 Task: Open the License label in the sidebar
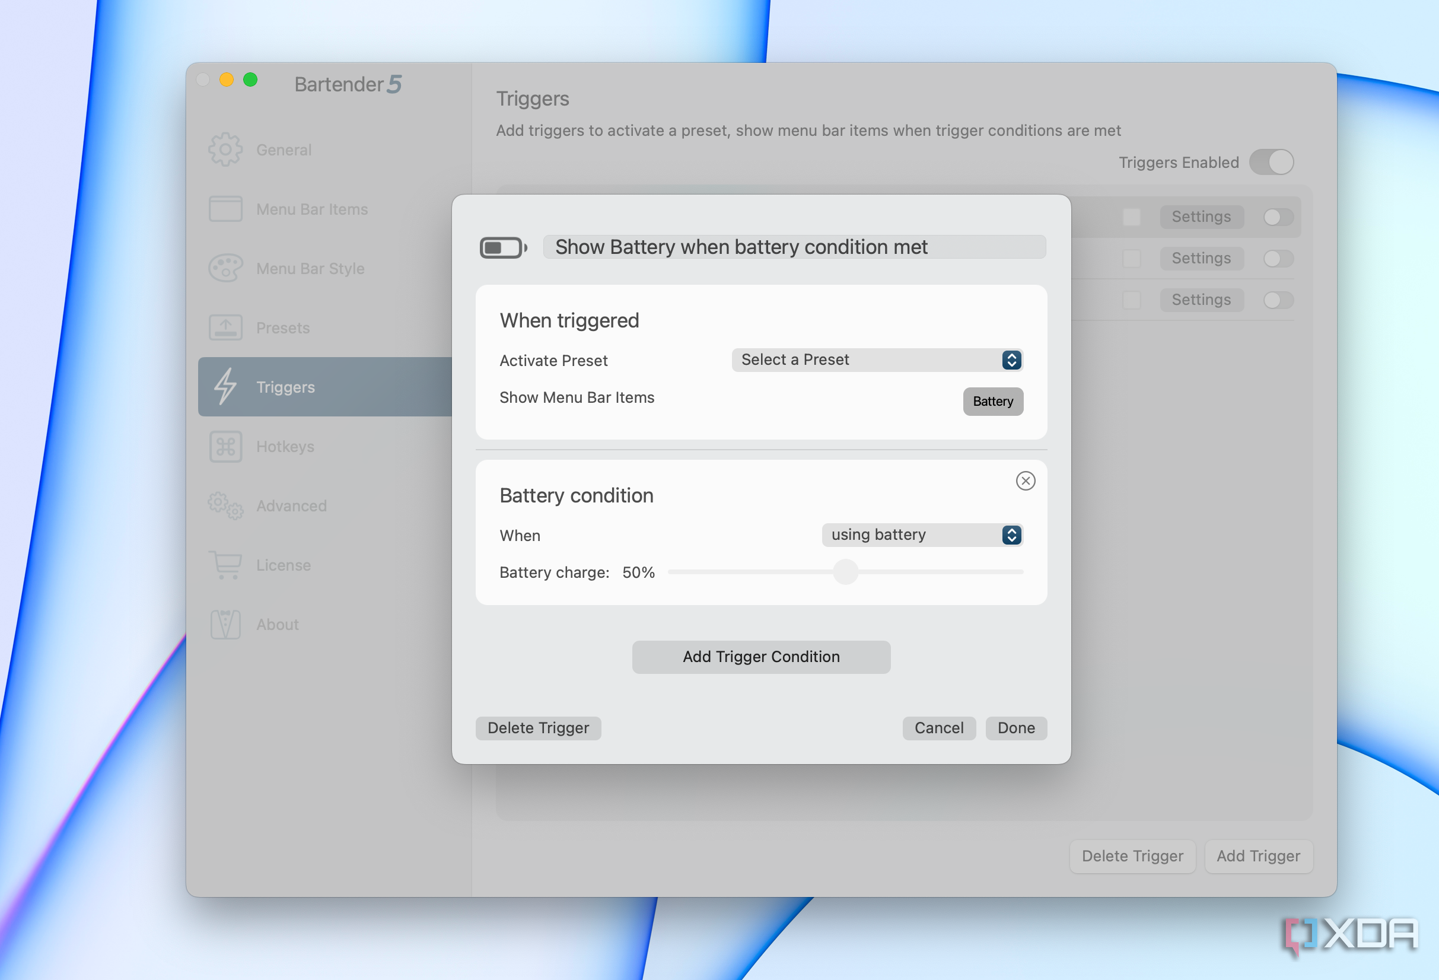click(x=284, y=565)
